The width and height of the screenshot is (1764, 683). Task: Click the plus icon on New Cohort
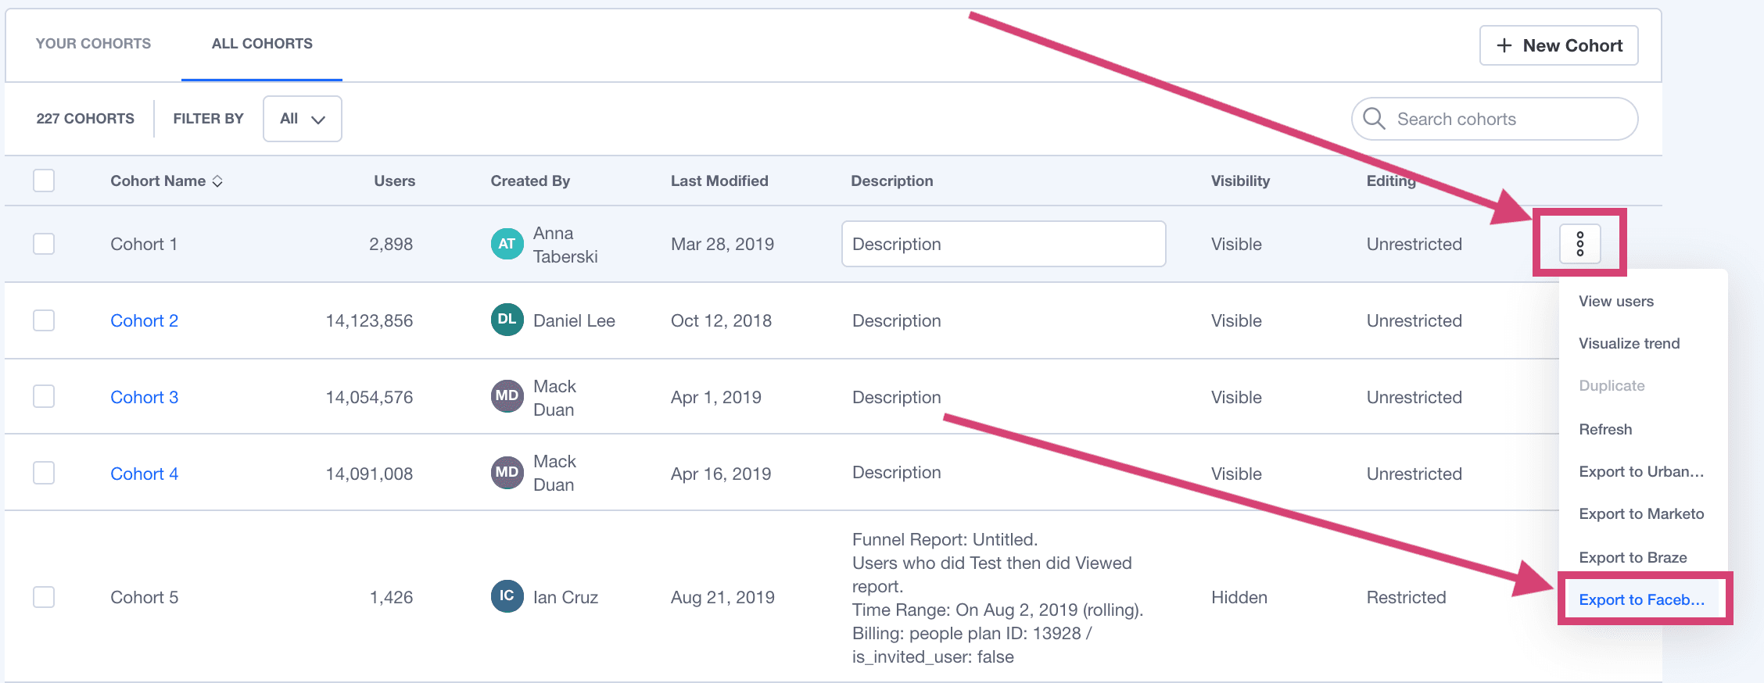coord(1504,45)
